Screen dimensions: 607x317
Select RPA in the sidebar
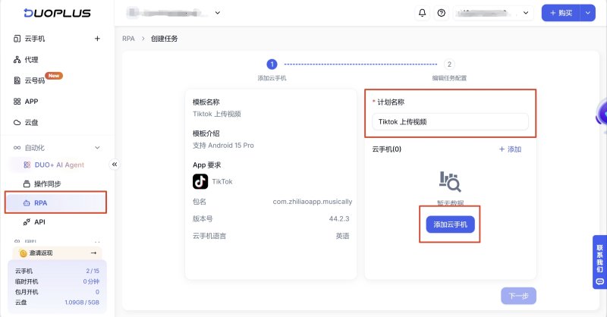55,202
